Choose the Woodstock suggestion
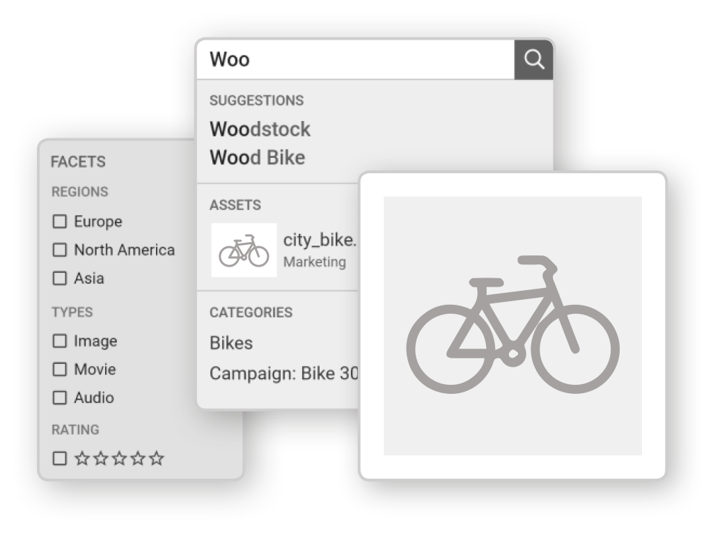 260,129
